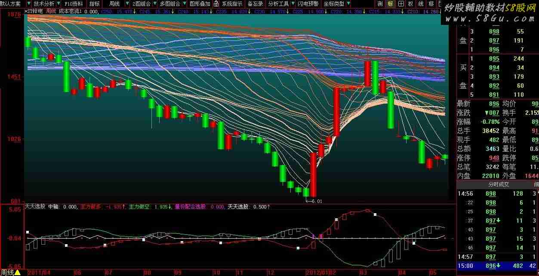Click the 14:56 trade row
Image resolution: width=539 pixels, height=276 pixels.
pyautogui.click(x=498, y=193)
